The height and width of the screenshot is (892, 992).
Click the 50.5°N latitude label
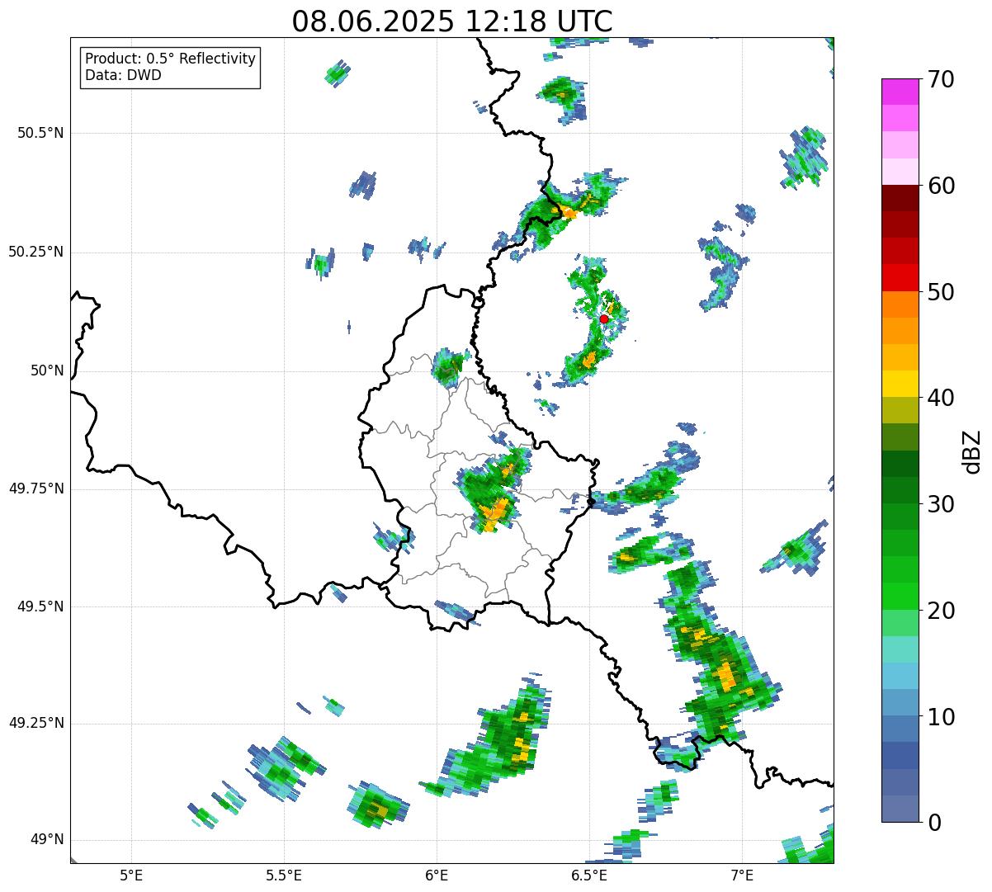[40, 133]
